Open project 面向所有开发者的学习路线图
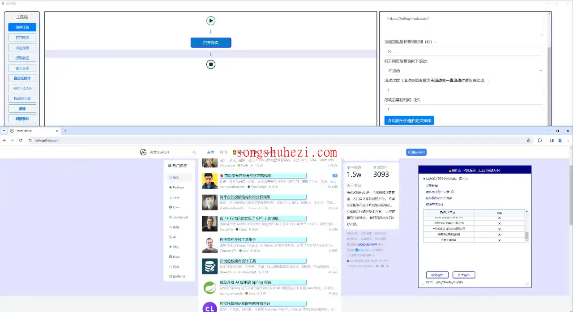Screen dimensions: 573x312 [248, 175]
